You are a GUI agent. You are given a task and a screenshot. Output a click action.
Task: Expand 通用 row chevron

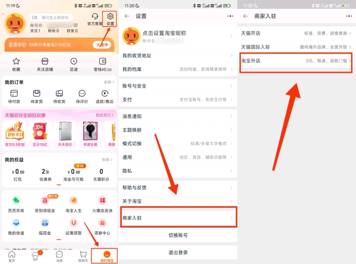[231, 157]
